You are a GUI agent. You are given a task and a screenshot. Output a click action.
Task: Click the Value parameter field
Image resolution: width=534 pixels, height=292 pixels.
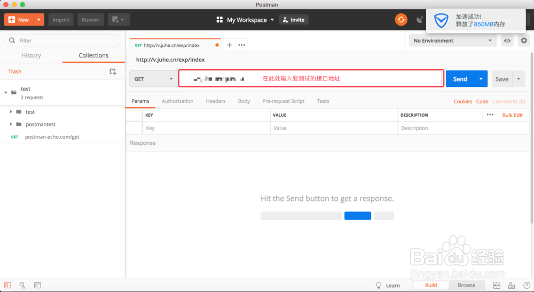[334, 128]
